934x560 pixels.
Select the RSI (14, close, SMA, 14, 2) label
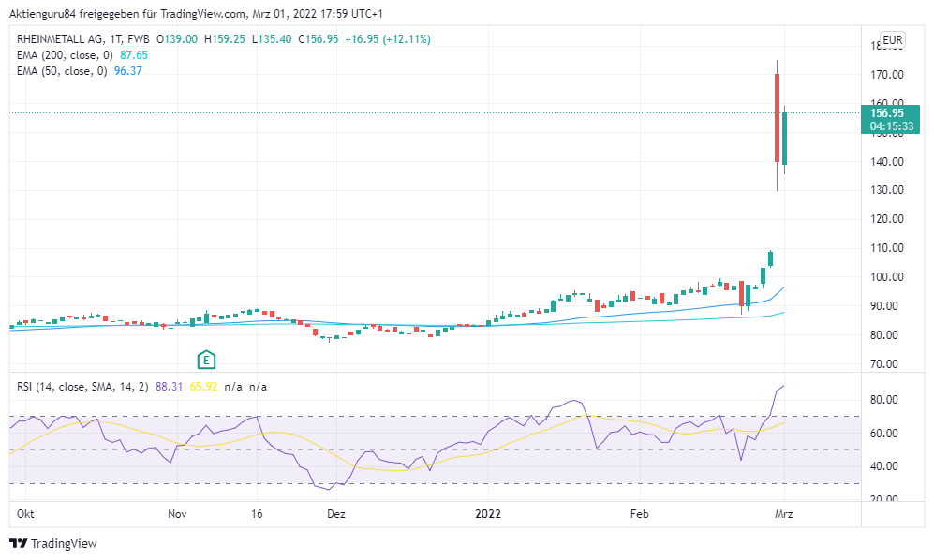(x=82, y=388)
